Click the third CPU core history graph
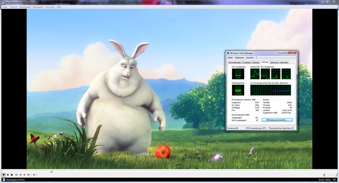339x183 pixels. click(x=276, y=74)
